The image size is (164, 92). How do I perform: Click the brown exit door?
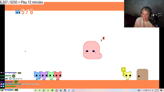(x=142, y=74)
